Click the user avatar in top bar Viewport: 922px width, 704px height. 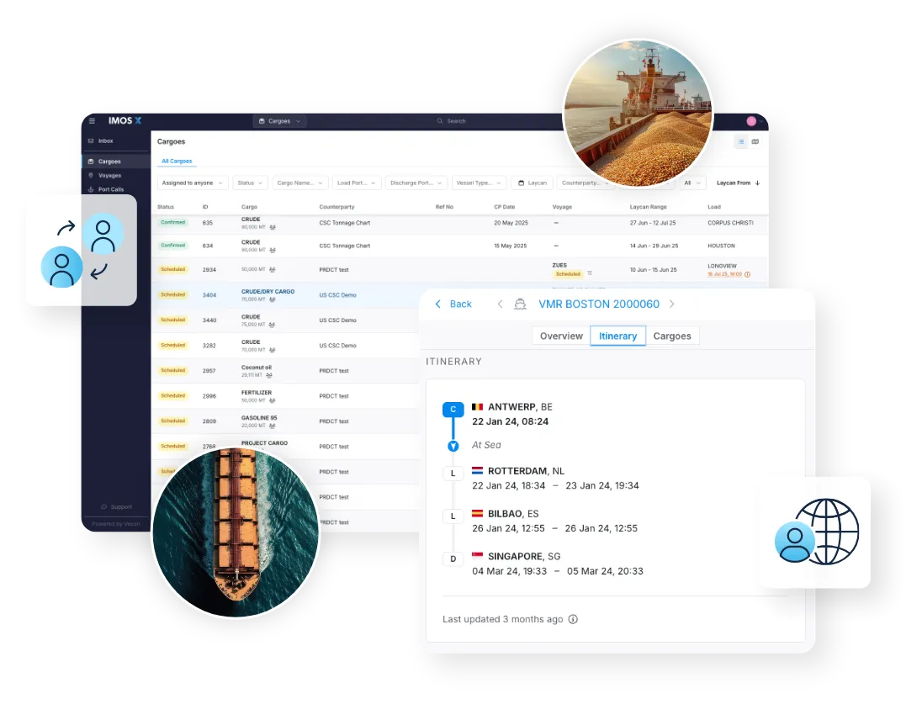point(750,121)
